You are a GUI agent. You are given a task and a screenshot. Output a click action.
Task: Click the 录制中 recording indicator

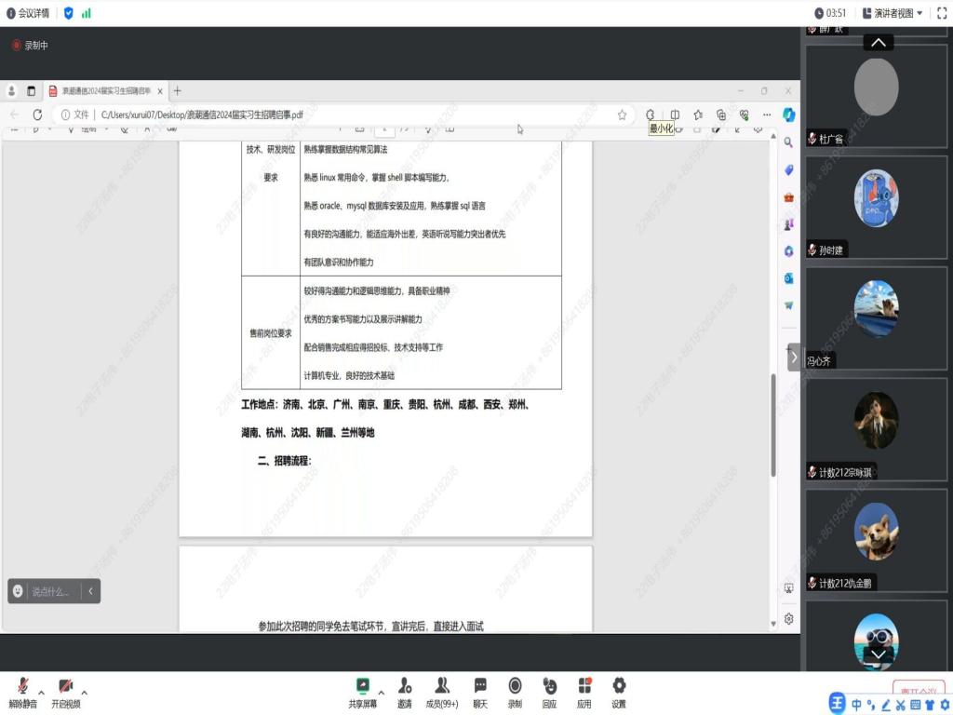pos(30,46)
